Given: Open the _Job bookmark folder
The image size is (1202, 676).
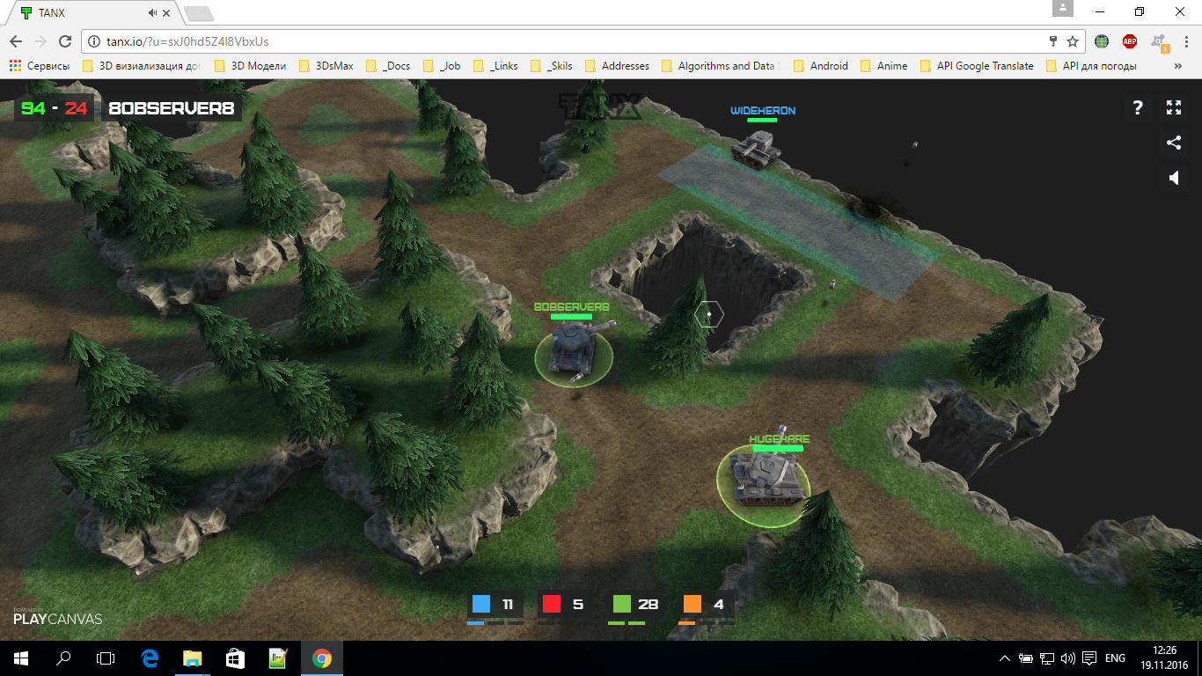Looking at the screenshot, I should pyautogui.click(x=442, y=66).
